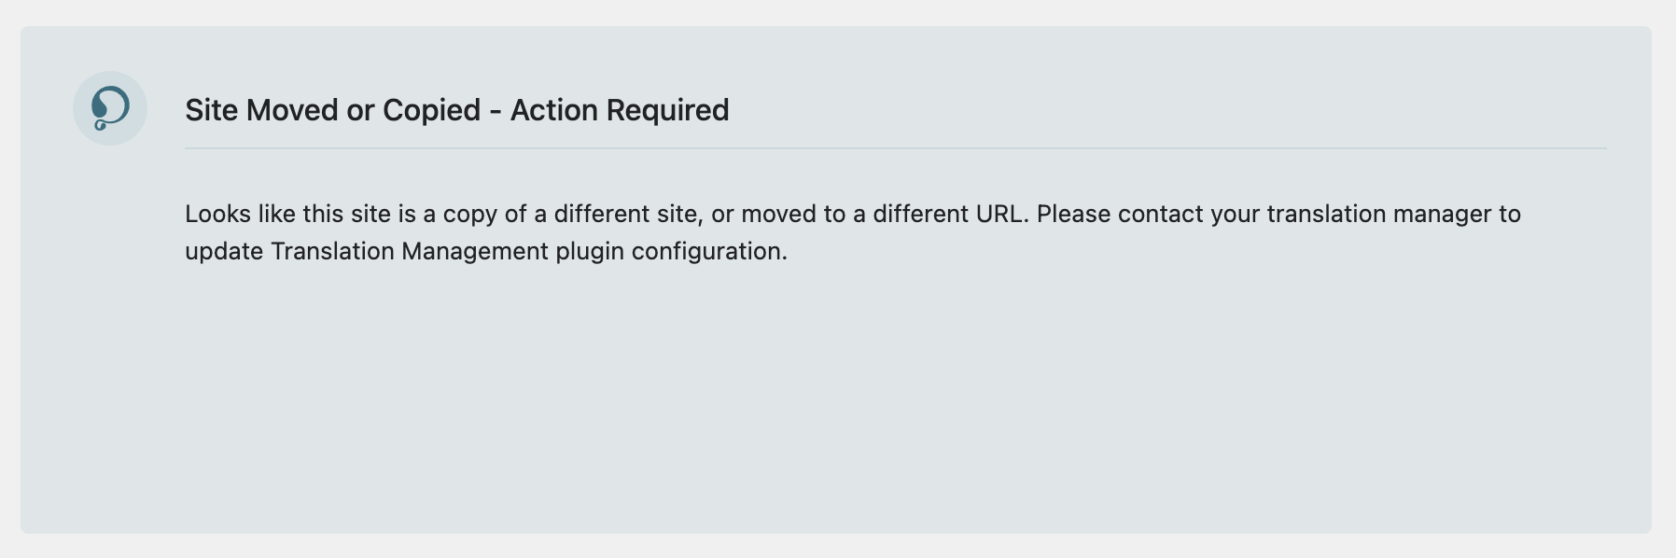The width and height of the screenshot is (1676, 558).
Task: Click the word "Required" in the heading
Action: (667, 110)
